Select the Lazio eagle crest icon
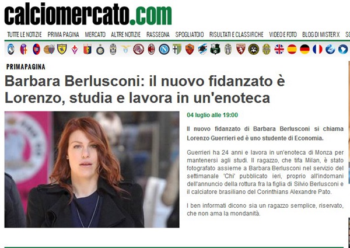Image resolution: width=350 pixels, height=248 pixels. pos(125,49)
